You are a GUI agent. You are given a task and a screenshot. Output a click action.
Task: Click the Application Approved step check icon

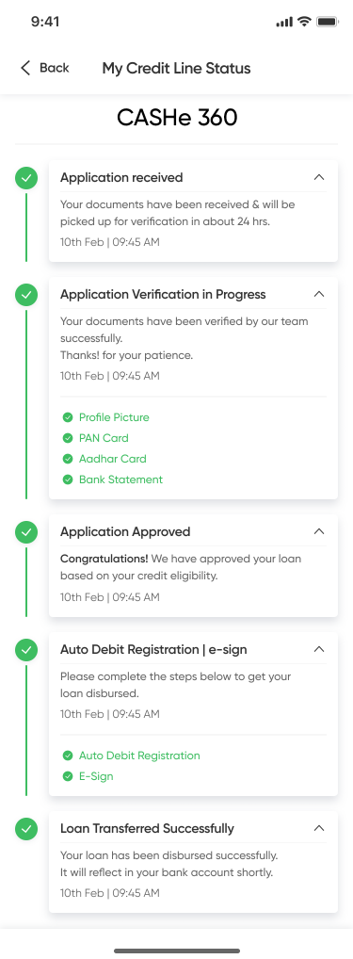point(26,532)
